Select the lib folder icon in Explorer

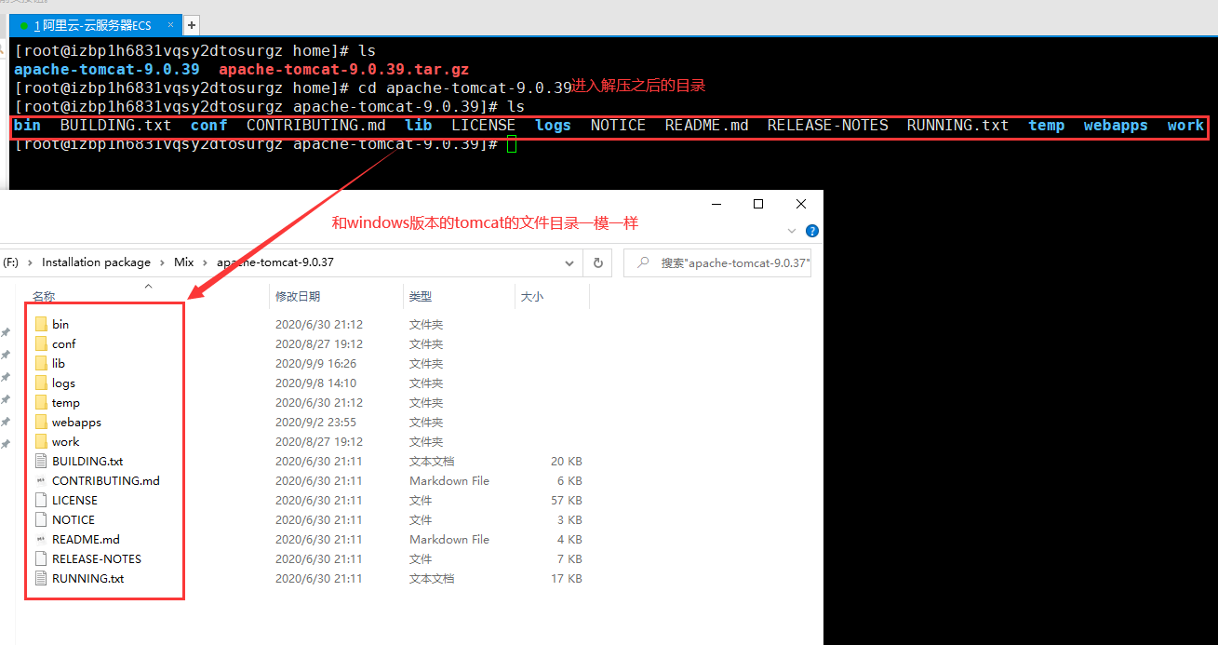click(41, 363)
